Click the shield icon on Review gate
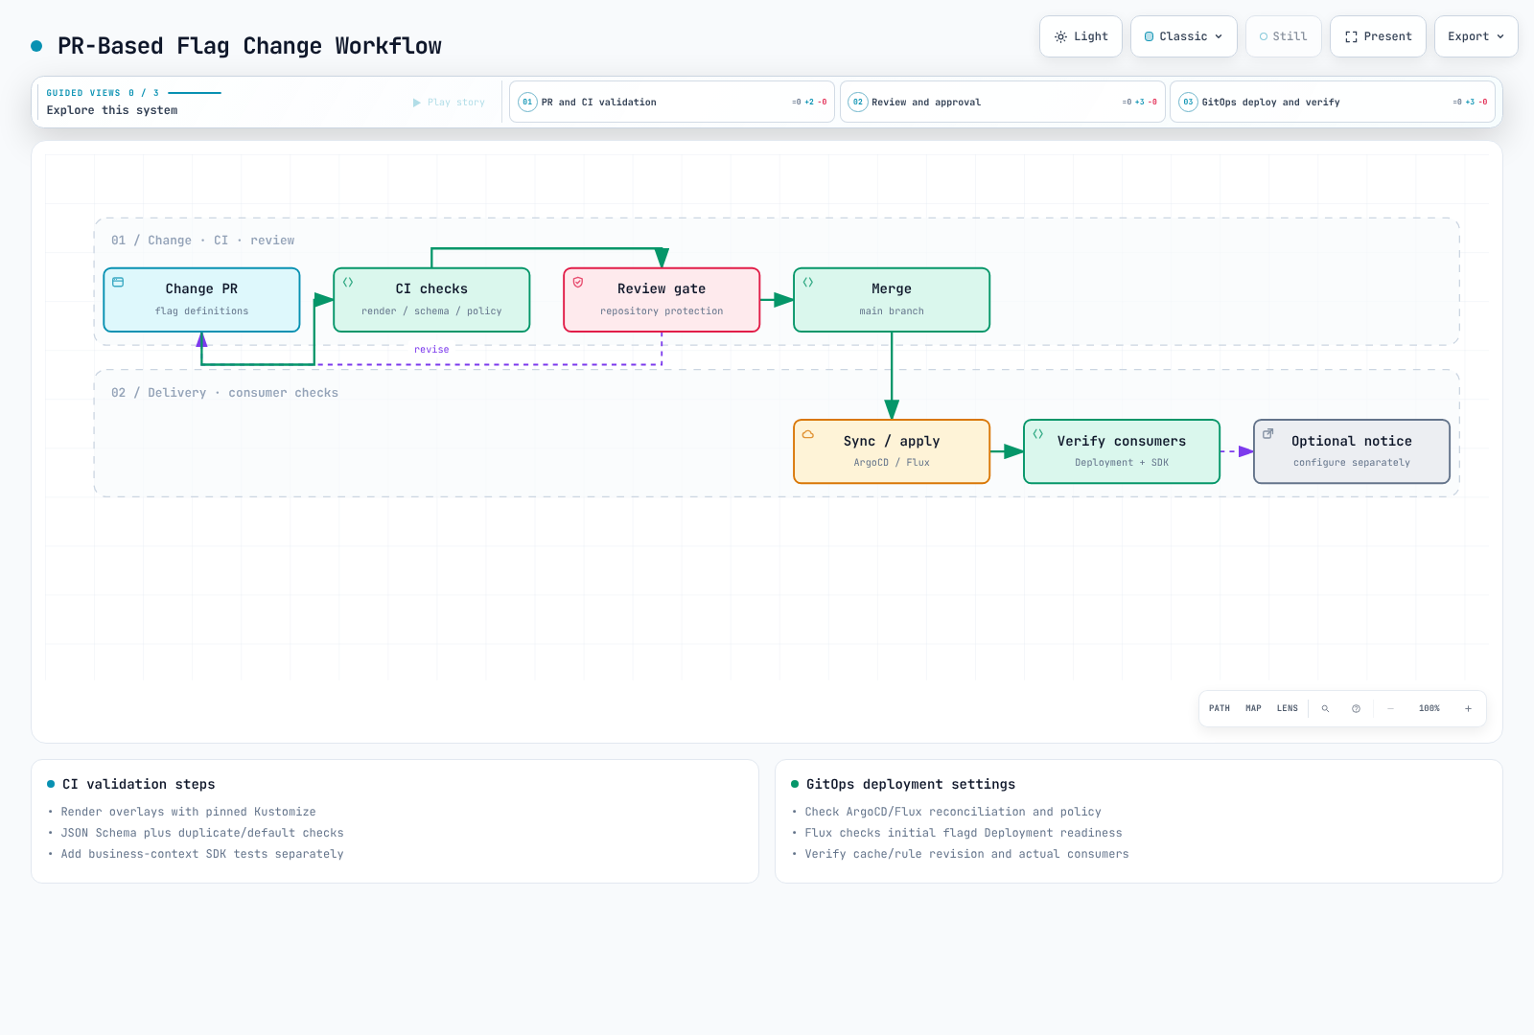Image resolution: width=1534 pixels, height=1035 pixels. pyautogui.click(x=578, y=282)
